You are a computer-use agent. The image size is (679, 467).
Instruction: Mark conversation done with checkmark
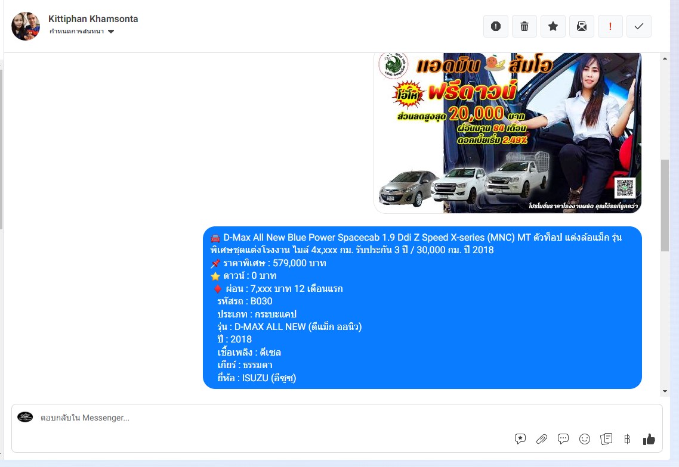(x=639, y=26)
